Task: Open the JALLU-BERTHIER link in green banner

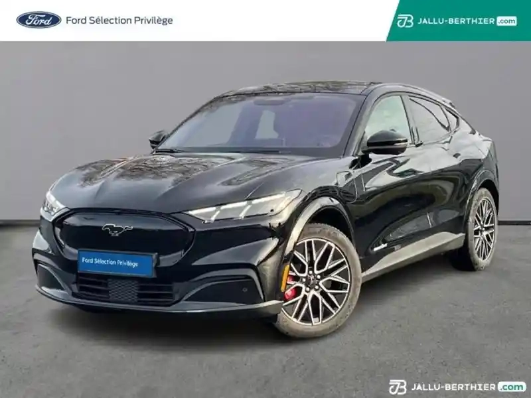Action: tap(456, 21)
